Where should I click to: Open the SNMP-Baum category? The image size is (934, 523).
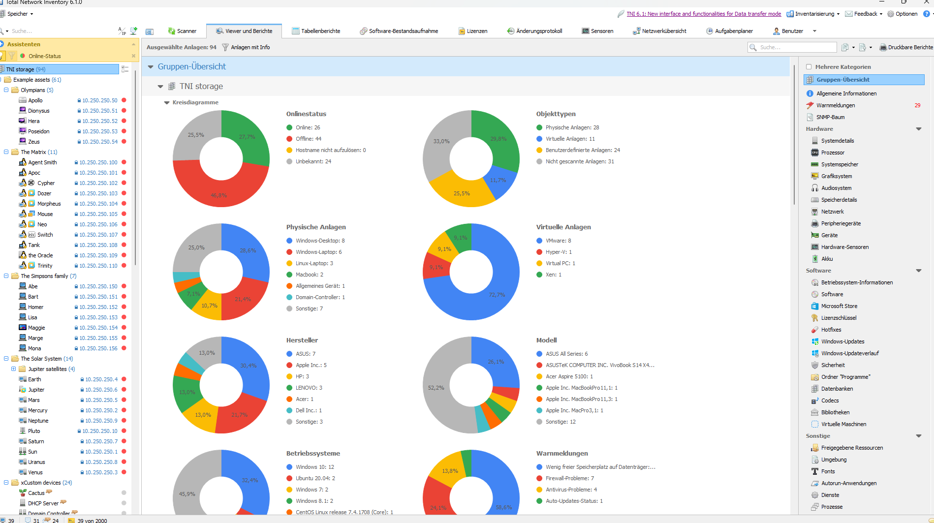click(830, 117)
